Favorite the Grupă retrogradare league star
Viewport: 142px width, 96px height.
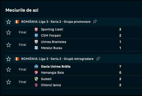tap(9, 59)
